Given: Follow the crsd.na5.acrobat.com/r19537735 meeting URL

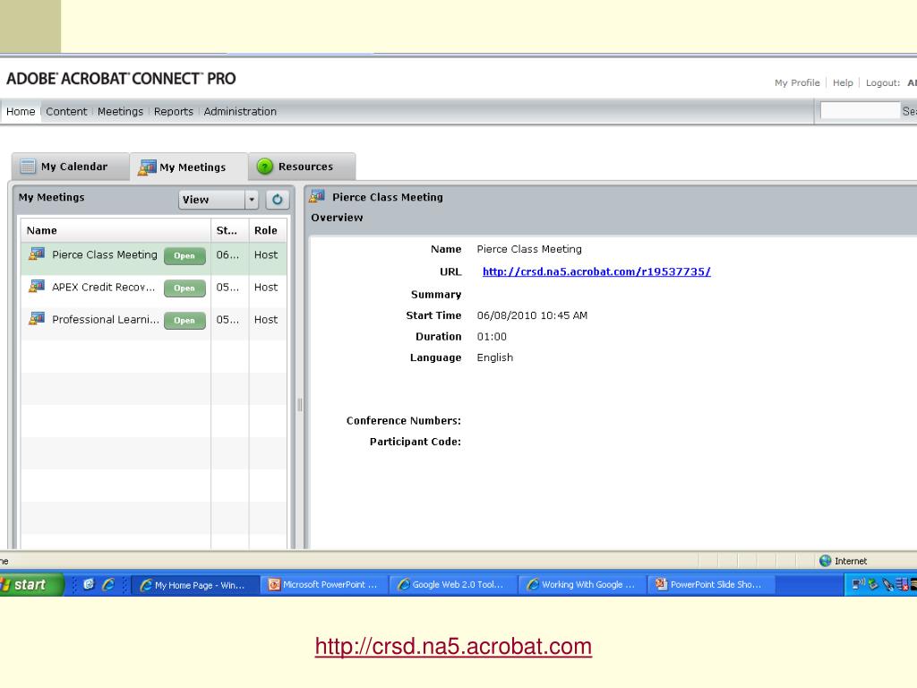Looking at the screenshot, I should [596, 271].
